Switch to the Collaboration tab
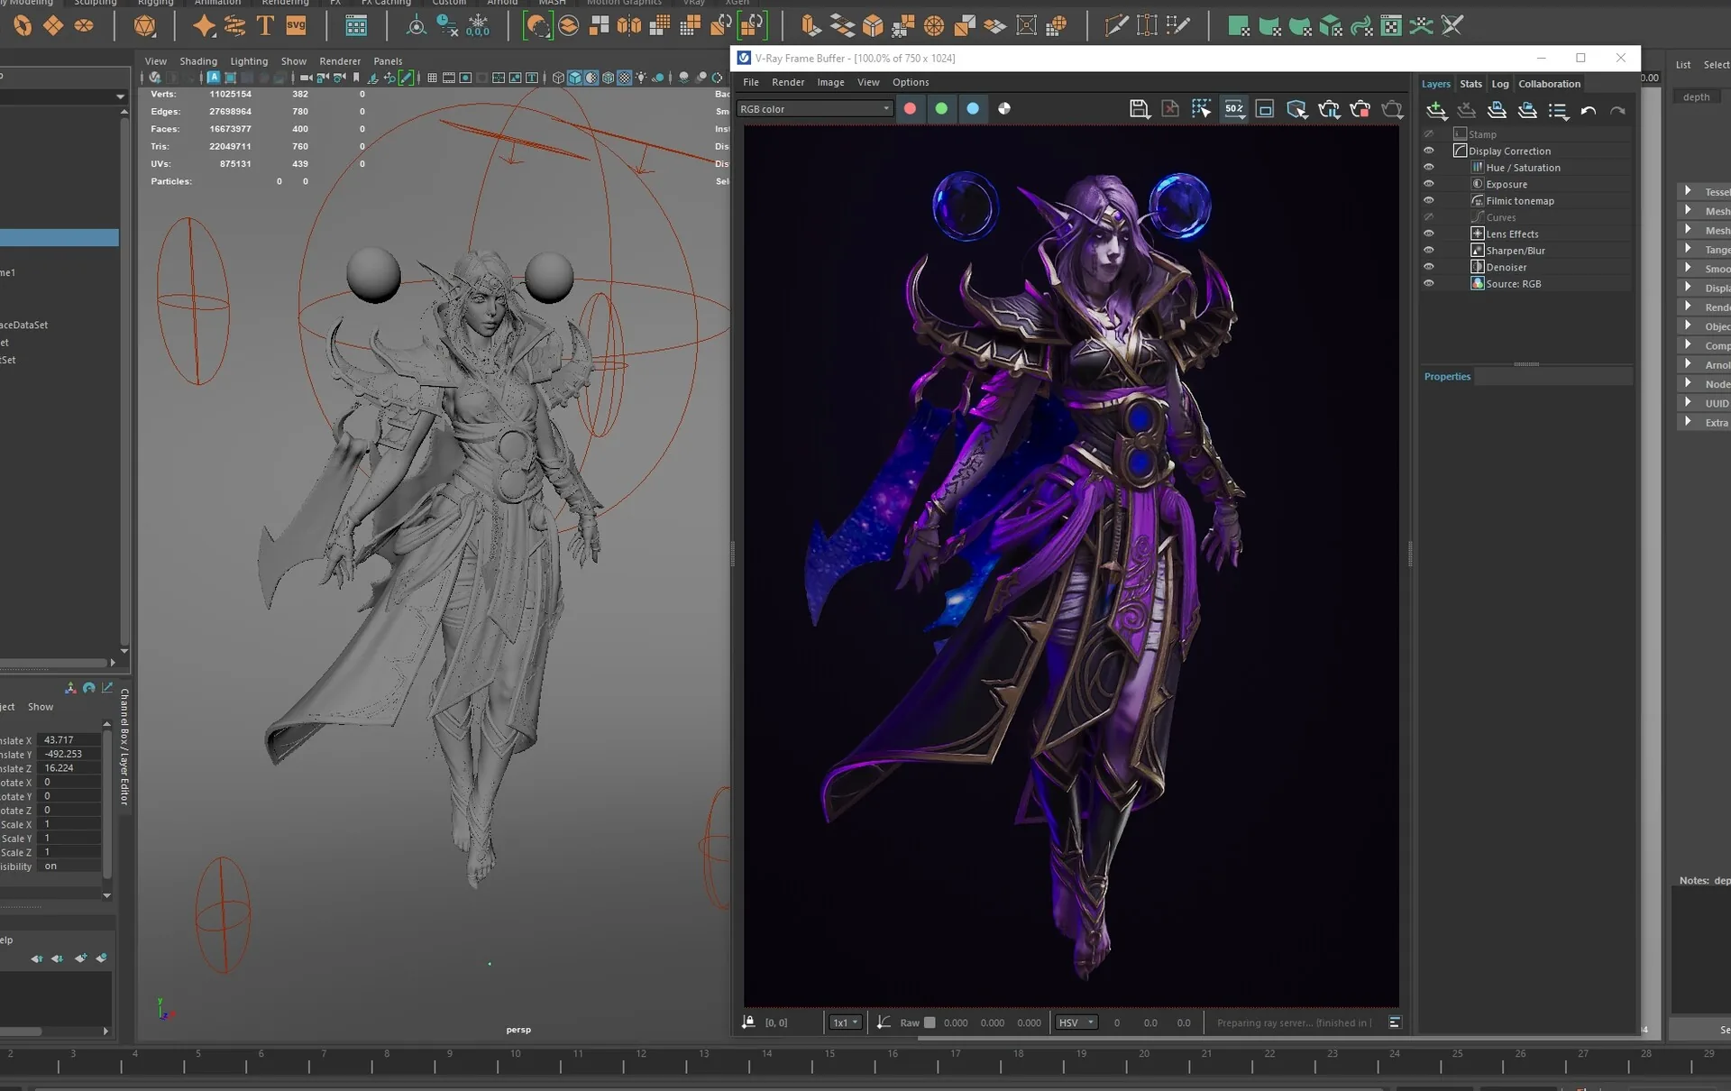 [x=1549, y=84]
